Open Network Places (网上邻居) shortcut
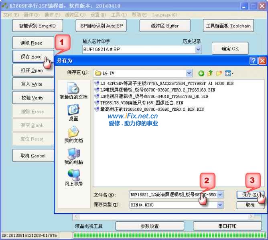 [73, 178]
